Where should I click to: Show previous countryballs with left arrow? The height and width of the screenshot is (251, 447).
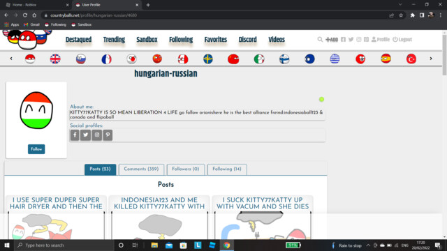click(x=11, y=59)
